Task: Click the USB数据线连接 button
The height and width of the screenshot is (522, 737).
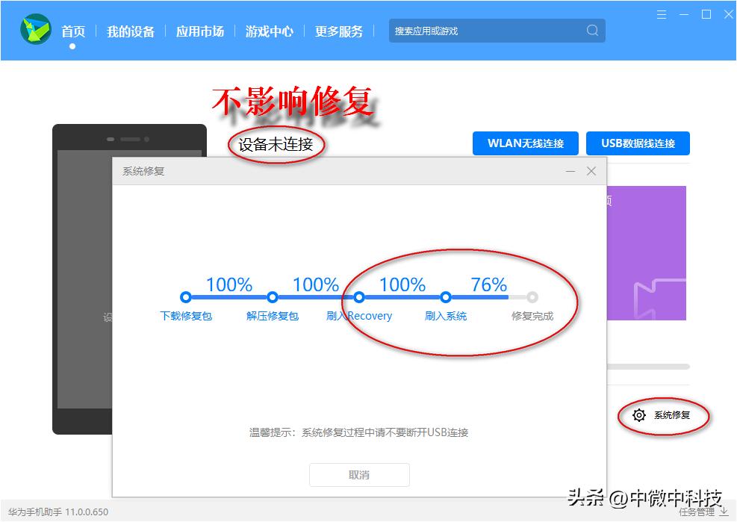Action: coord(638,143)
